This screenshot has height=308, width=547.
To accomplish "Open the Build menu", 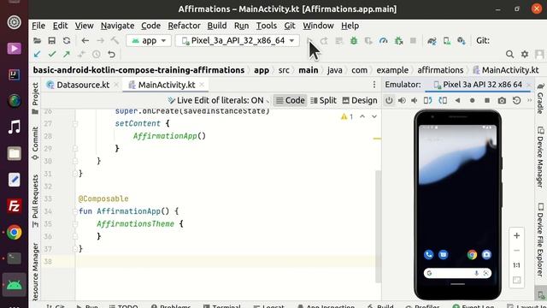I will click(x=216, y=26).
